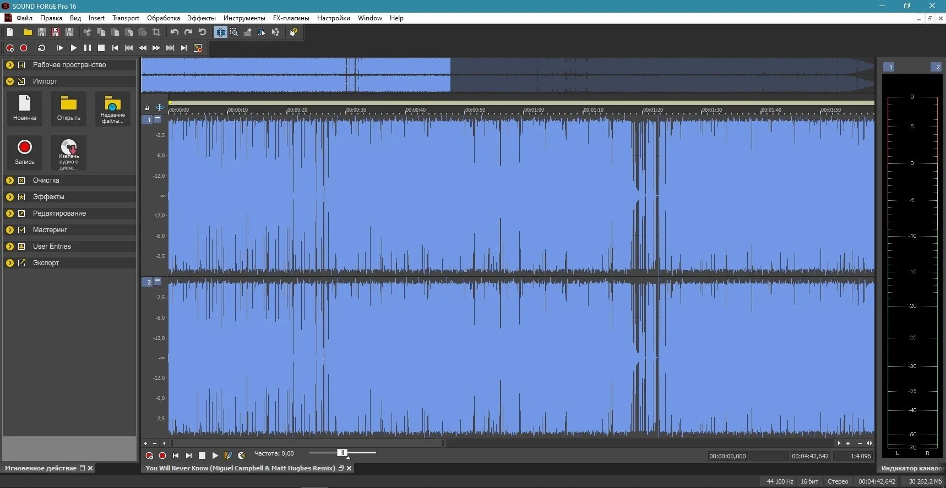Click Stop in the top transport bar
946x488 pixels.
pyautogui.click(x=101, y=48)
